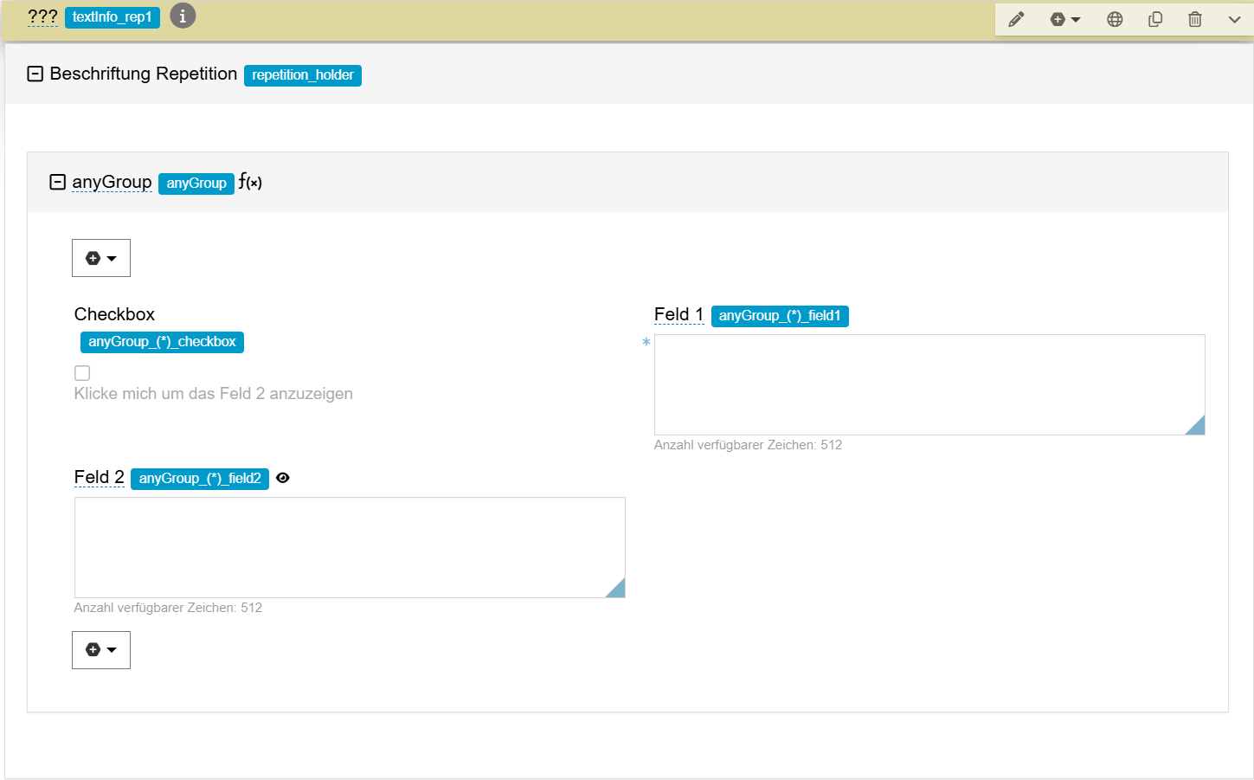Collapse the Beschriftung Repetition section
1254x780 pixels.
(35, 74)
